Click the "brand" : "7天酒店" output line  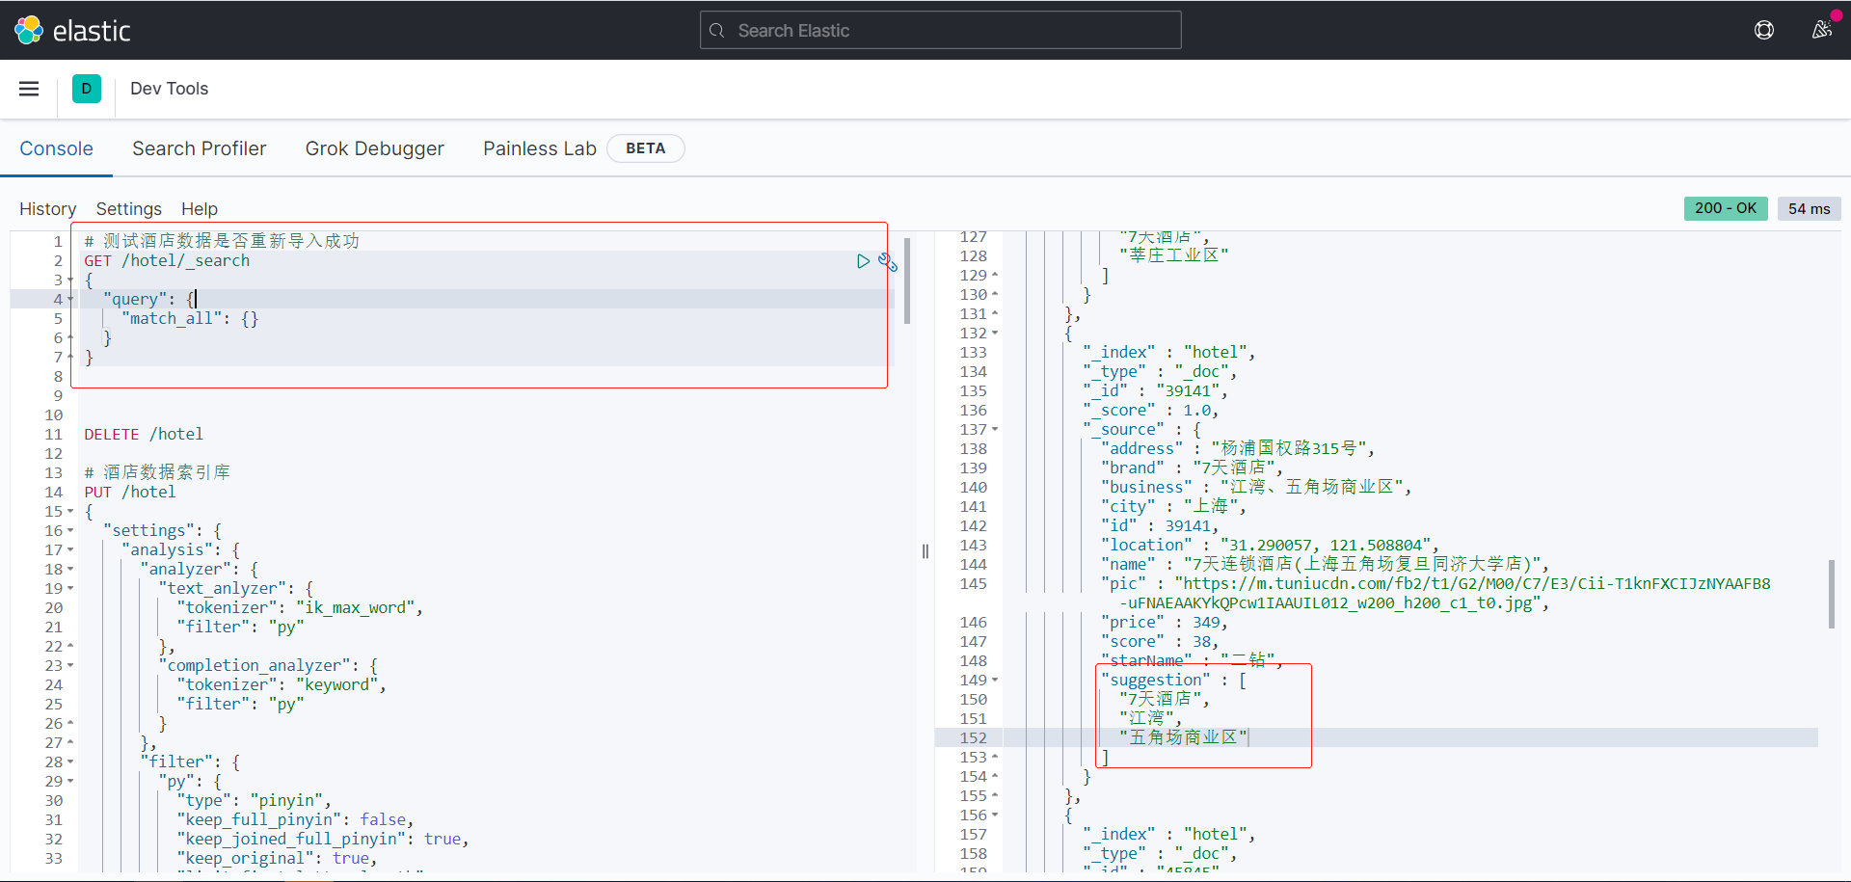pyautogui.click(x=1193, y=468)
